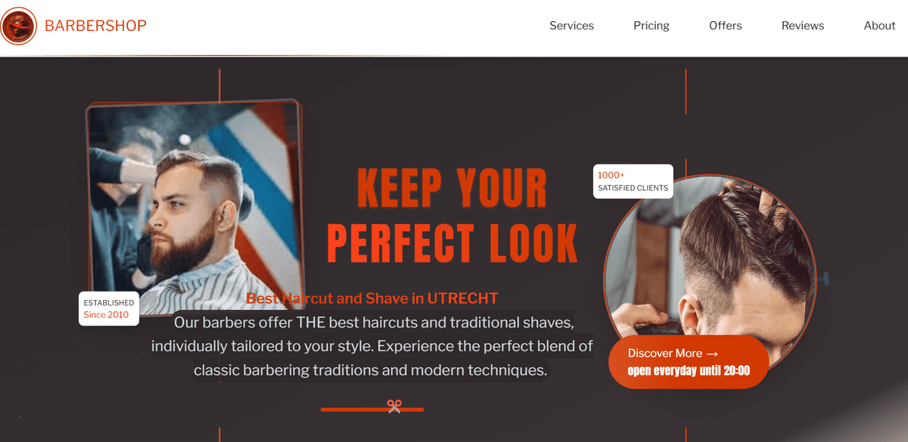Click Best Haircut and Shave in UTRECHT subheading

tap(372, 298)
